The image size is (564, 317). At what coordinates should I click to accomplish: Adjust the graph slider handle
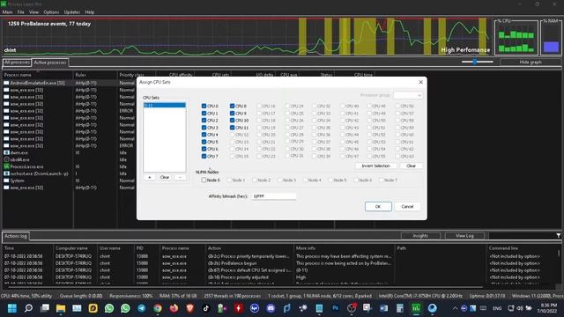point(475,62)
